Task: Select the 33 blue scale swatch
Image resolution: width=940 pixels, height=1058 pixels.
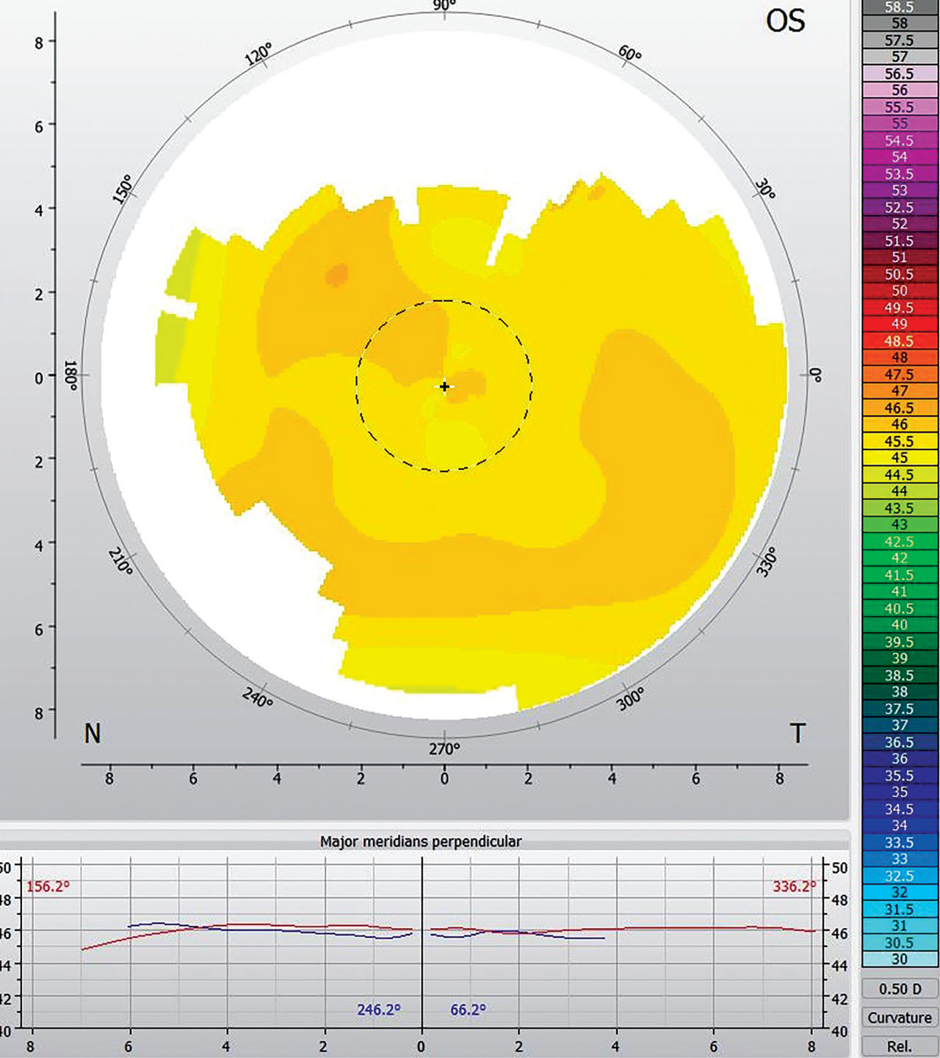Action: tap(900, 859)
